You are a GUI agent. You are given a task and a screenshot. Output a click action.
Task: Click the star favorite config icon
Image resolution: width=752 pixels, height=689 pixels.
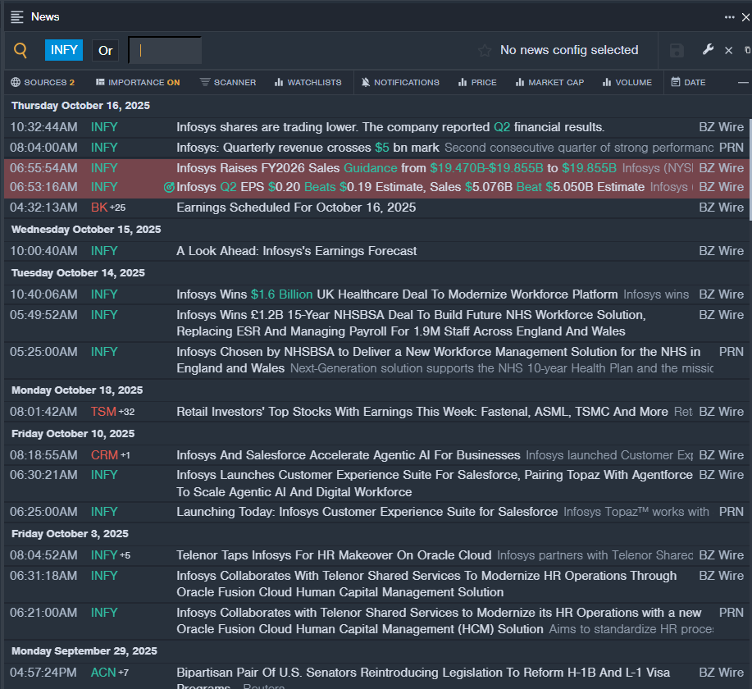485,51
